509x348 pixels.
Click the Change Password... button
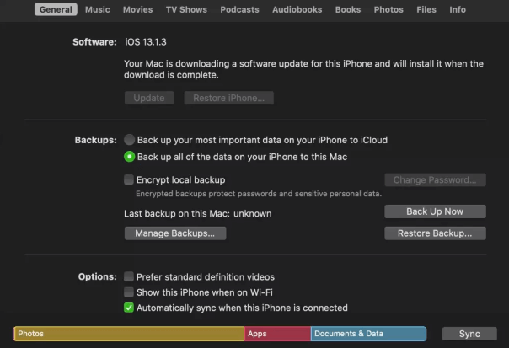tap(435, 179)
